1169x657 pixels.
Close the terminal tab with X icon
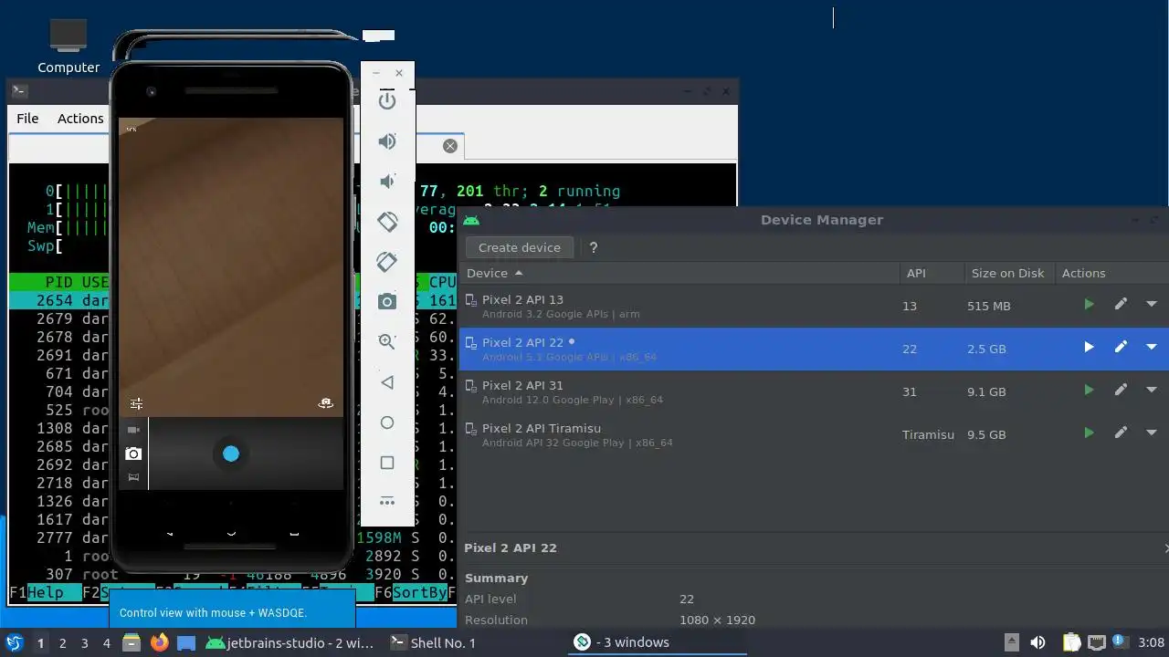tap(449, 146)
